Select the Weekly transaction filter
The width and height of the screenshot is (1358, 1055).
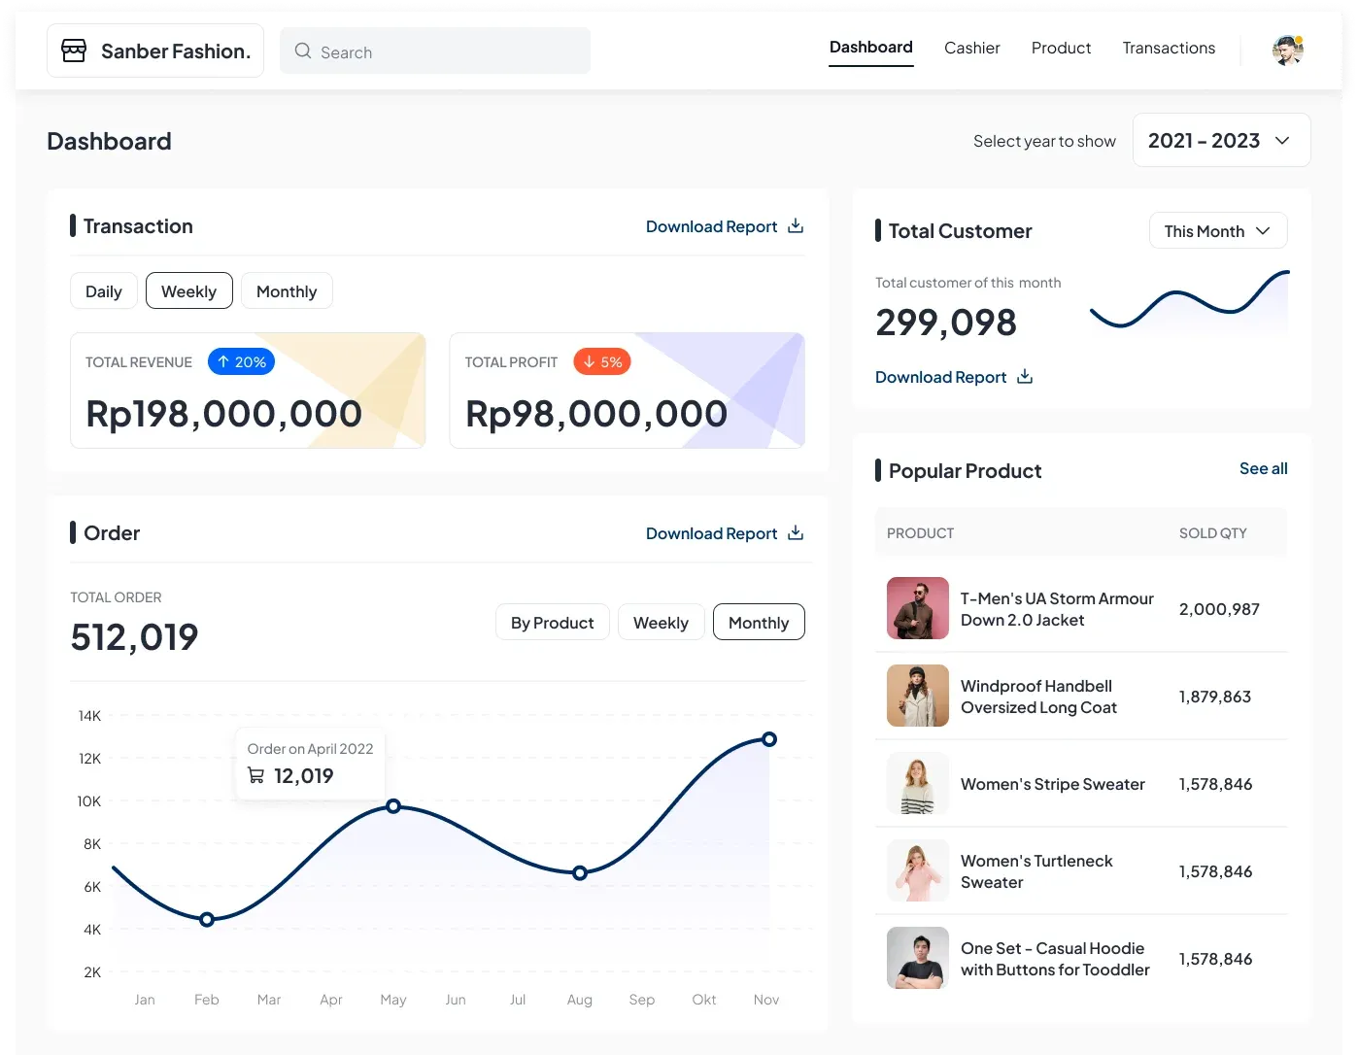(189, 291)
